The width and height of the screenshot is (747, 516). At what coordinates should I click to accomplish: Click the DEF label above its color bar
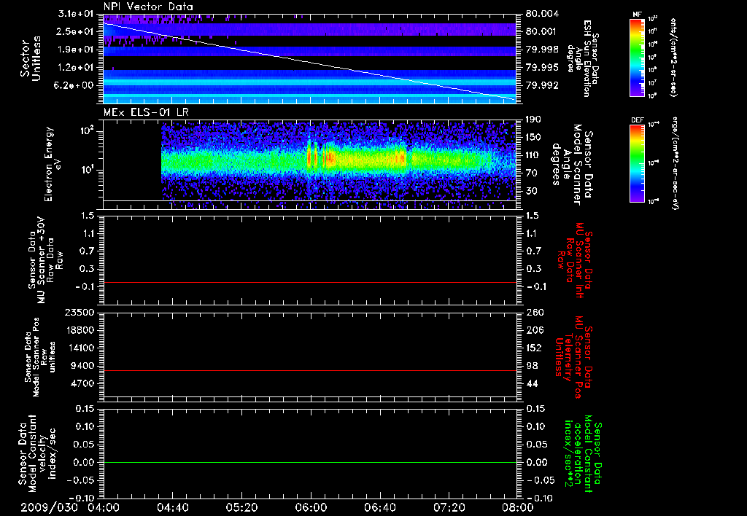pyautogui.click(x=637, y=120)
